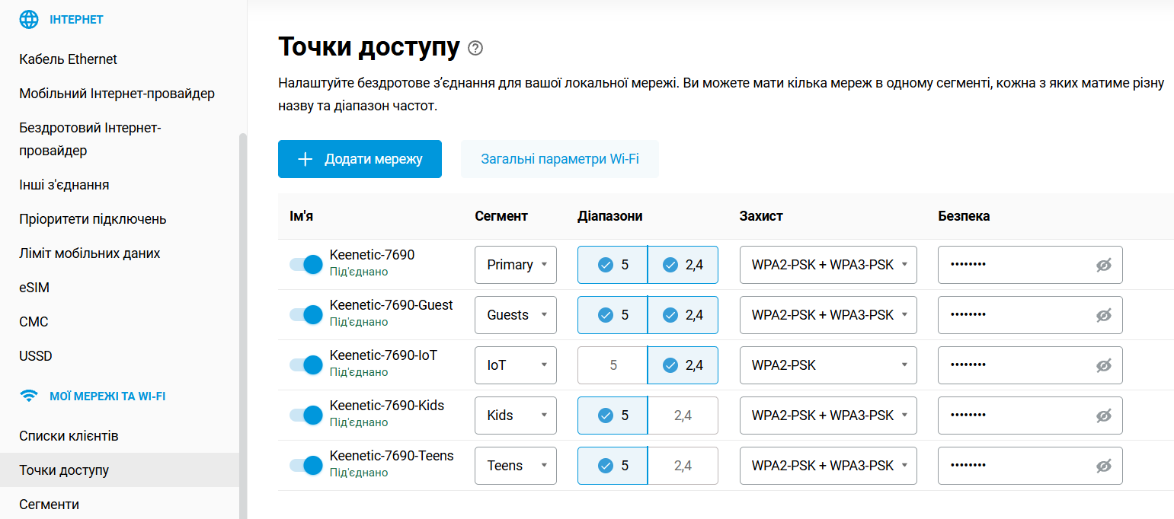
Task: Disable 2,4 GHz band for Keenetic-7690-Guest
Action: click(x=683, y=315)
